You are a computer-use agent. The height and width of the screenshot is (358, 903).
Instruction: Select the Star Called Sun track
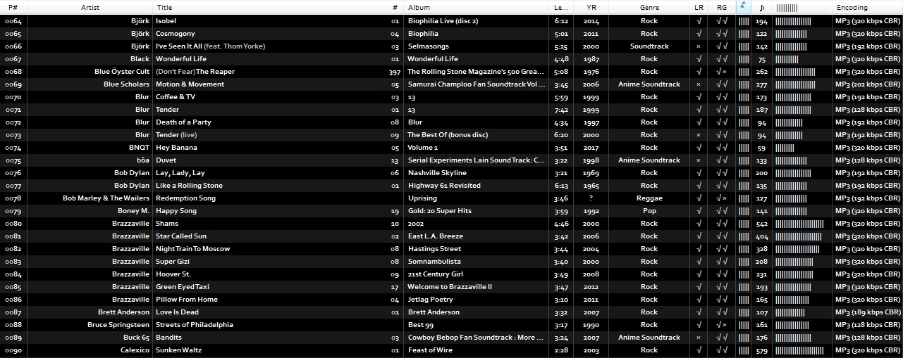181,236
